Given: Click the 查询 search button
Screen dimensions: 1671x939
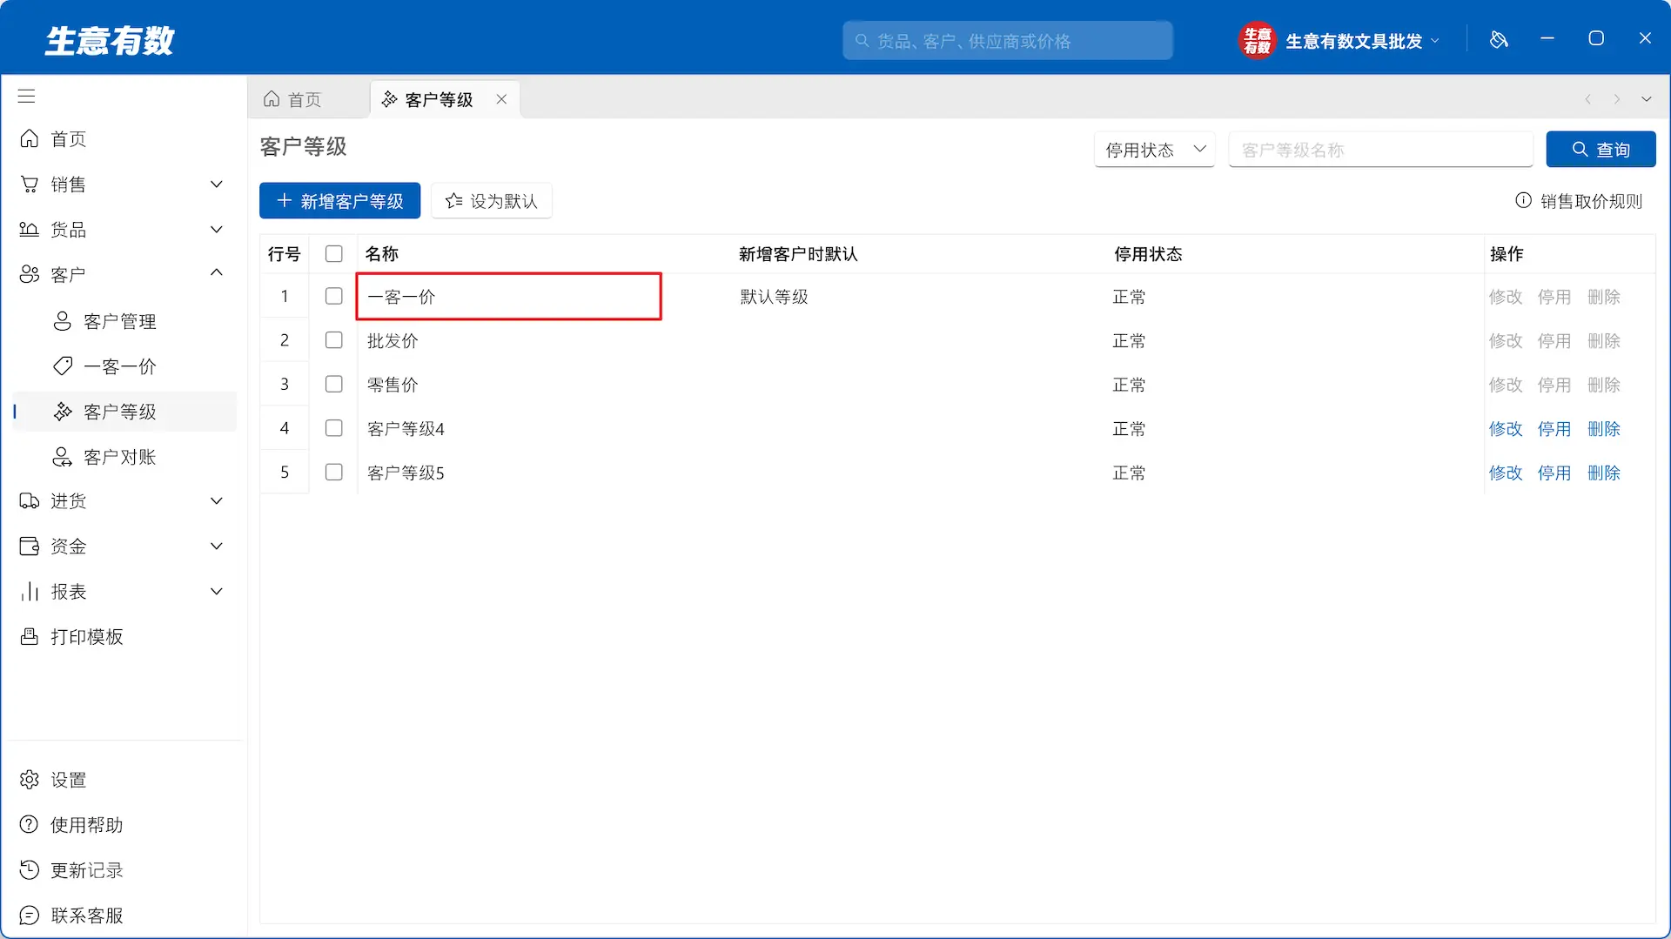Looking at the screenshot, I should (x=1601, y=150).
